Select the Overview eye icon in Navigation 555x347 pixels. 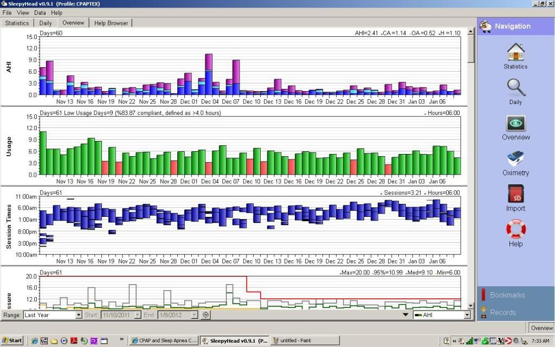point(515,123)
